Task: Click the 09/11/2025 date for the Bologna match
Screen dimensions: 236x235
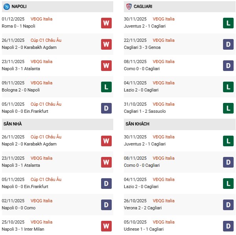Action: tap(13, 83)
